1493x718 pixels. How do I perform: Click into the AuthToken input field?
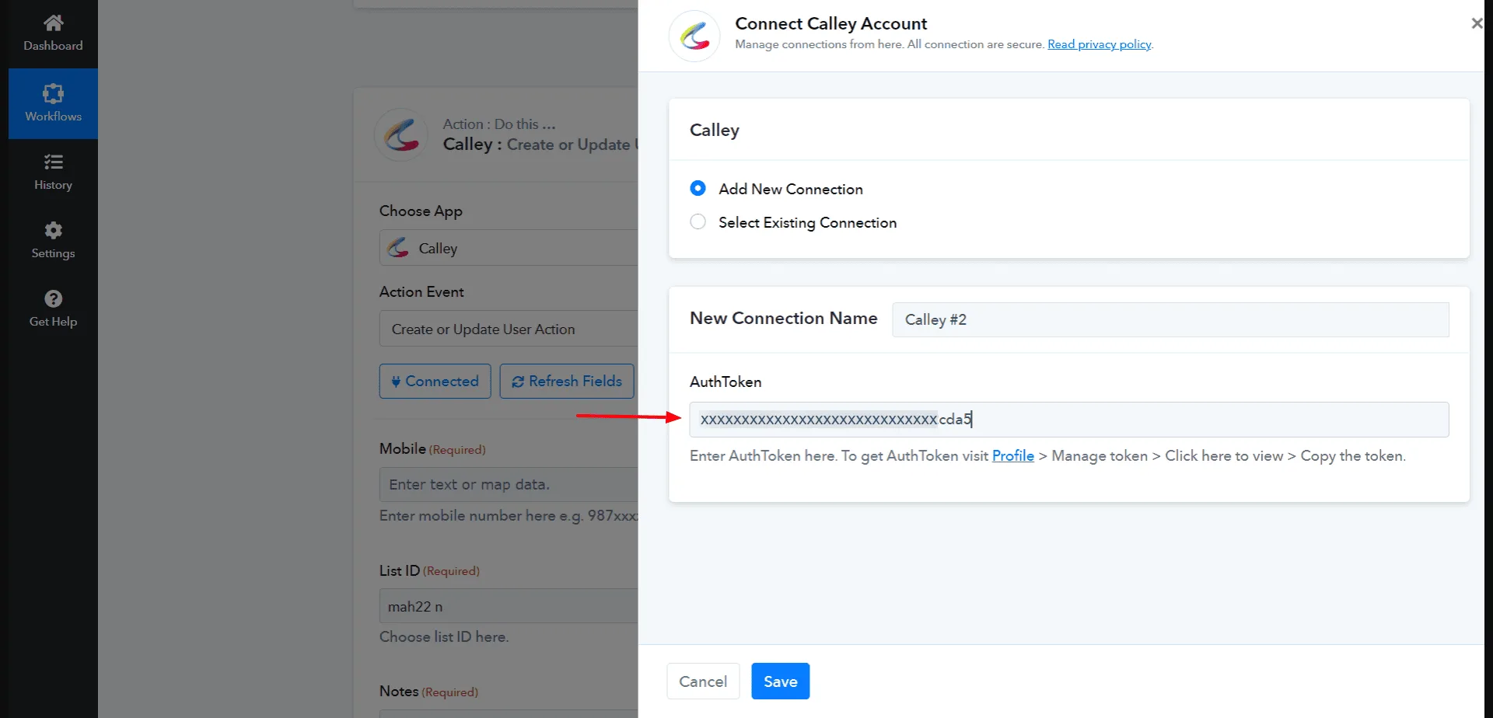click(1069, 420)
